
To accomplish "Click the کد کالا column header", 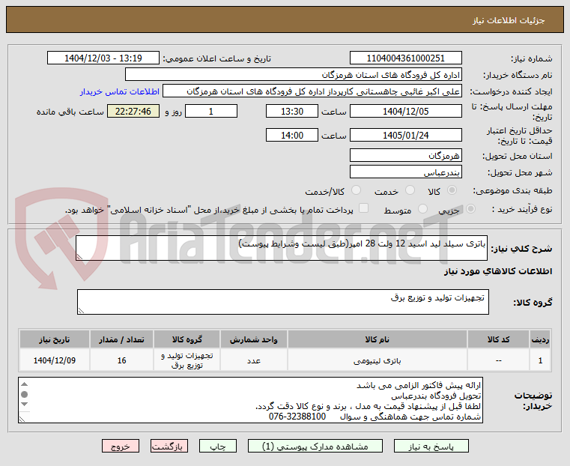I will pyautogui.click(x=498, y=339).
